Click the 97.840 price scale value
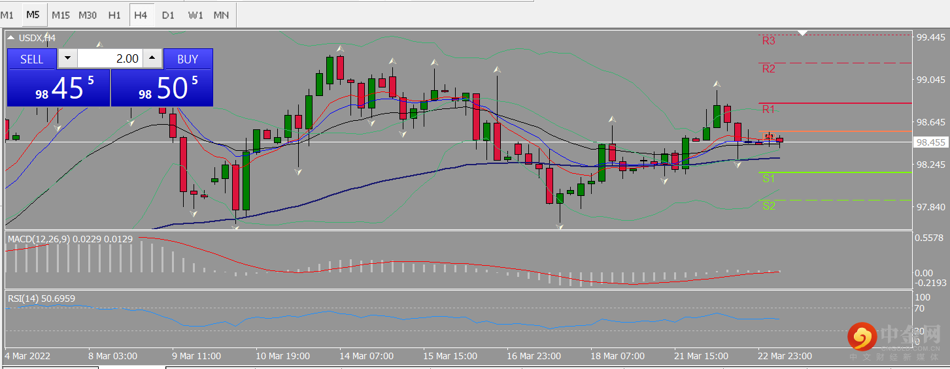This screenshot has height=369, width=950. tap(931, 207)
